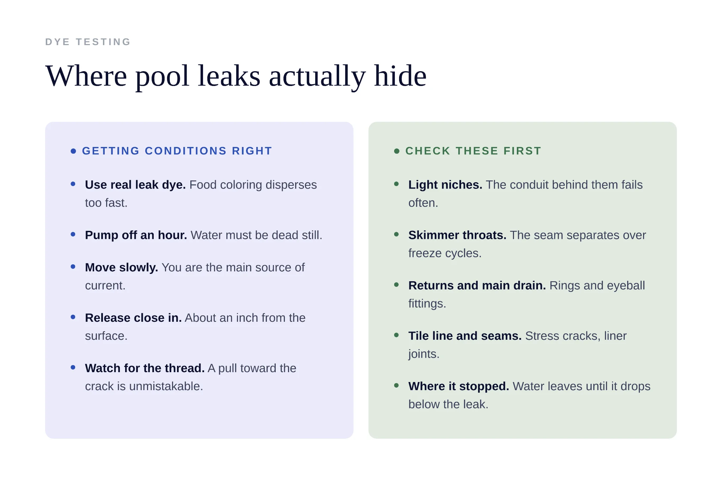
Task: Click the bullet before Watch for the thread
Action: 73,367
